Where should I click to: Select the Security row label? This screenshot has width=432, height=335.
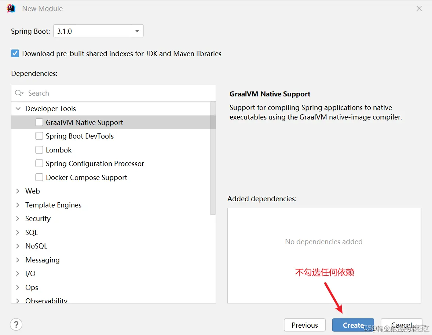coord(38,218)
